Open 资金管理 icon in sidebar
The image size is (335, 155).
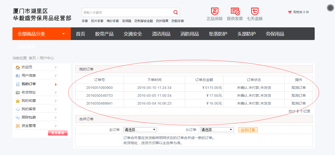click(x=18, y=126)
